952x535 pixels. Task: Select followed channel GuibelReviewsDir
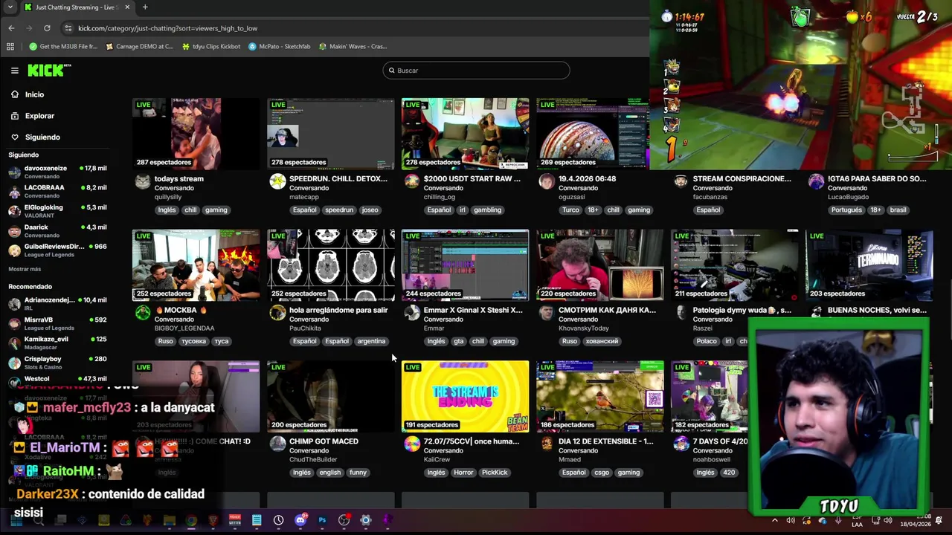(58, 250)
